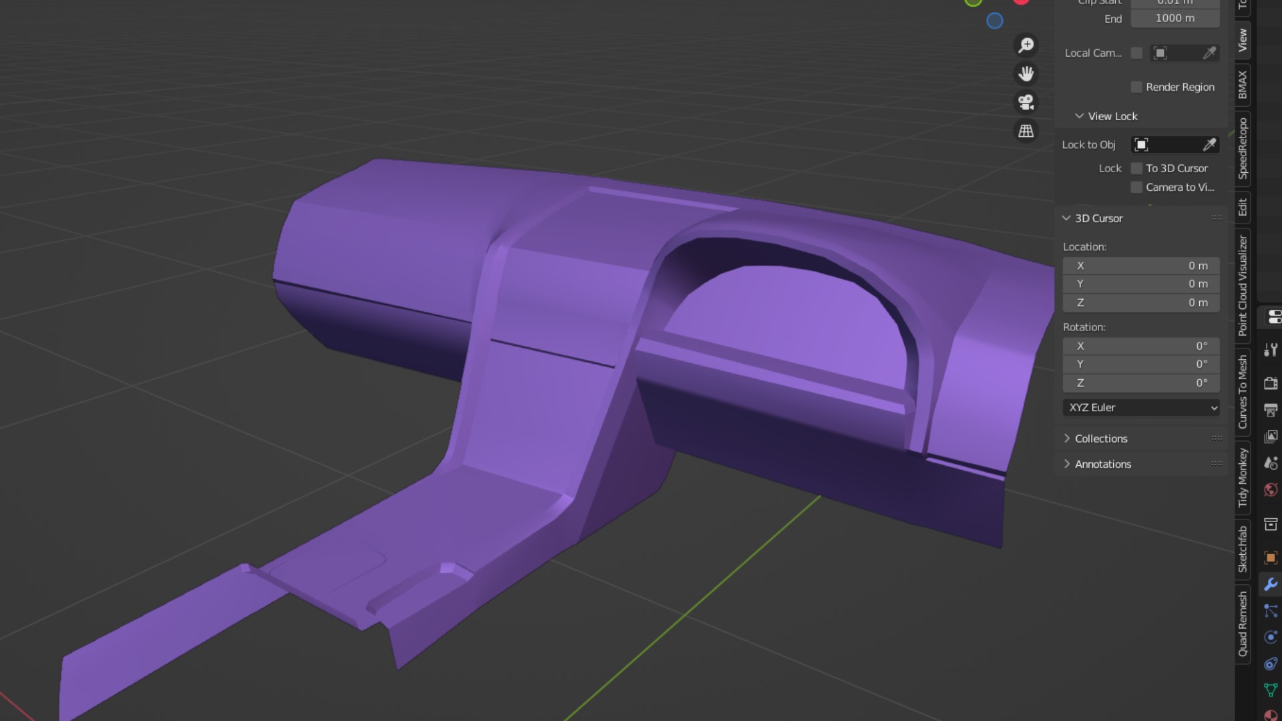Image resolution: width=1282 pixels, height=721 pixels.
Task: Switch to the SpeedRetopo sidebar tab
Action: pos(1243,148)
